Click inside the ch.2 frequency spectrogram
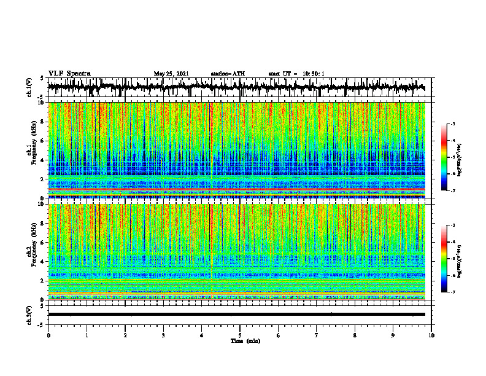The image size is (486, 376). 236,252
